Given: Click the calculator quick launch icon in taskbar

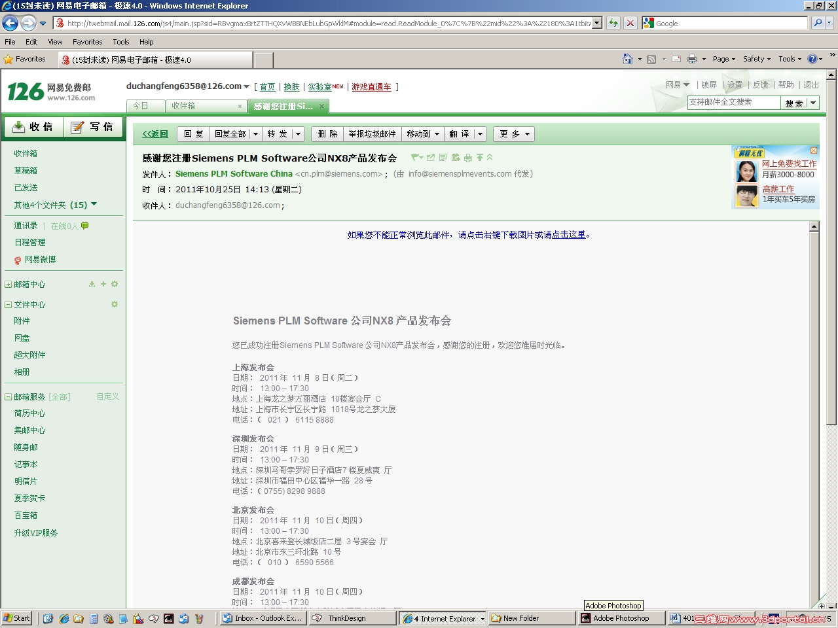Looking at the screenshot, I should point(94,618).
